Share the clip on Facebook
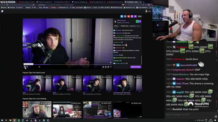This screenshot has height=122, width=218. point(125,16)
